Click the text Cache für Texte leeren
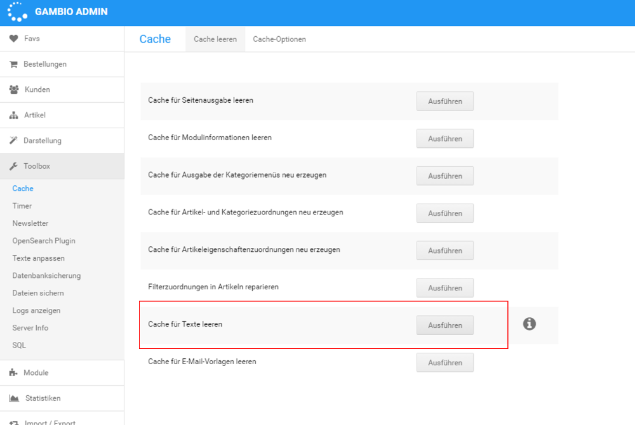This screenshot has width=635, height=425. (x=185, y=324)
